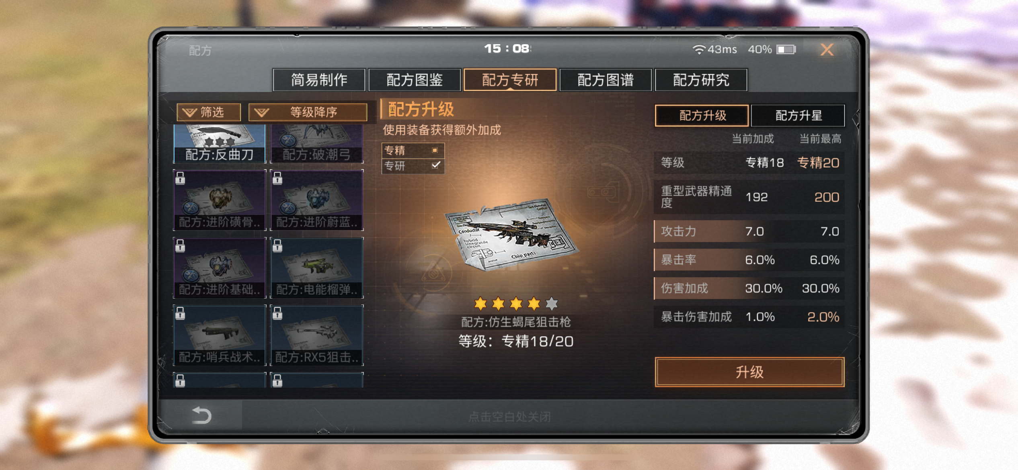Screen dimensions: 1018x470
Task: Toggle the 专精 filter checkbox
Action: (x=435, y=150)
